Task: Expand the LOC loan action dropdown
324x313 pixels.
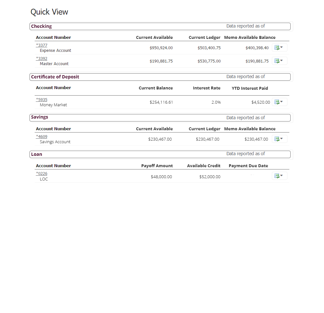Action: click(279, 176)
